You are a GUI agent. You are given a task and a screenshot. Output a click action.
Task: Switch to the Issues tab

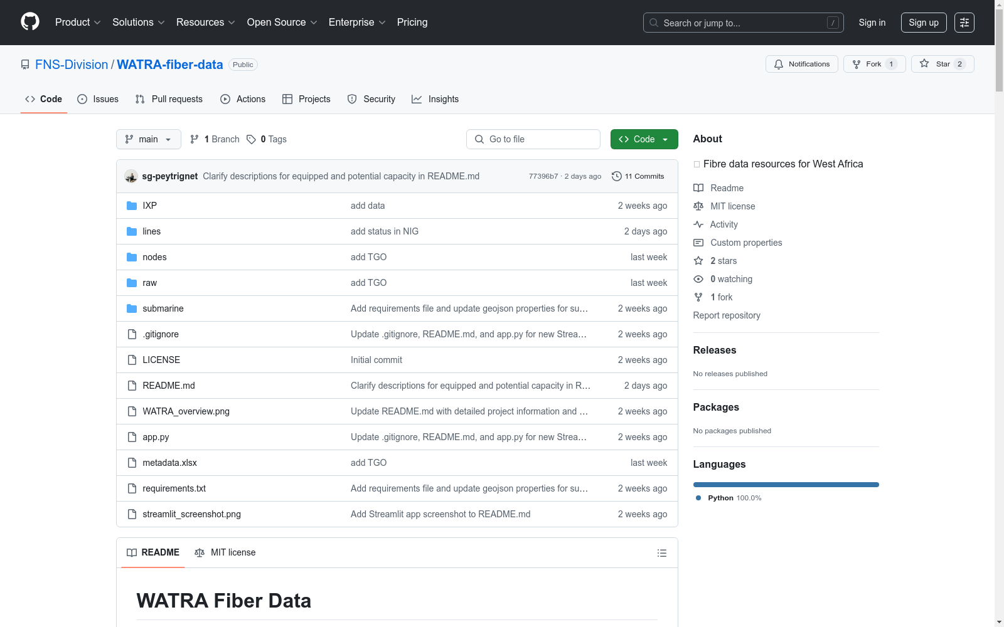click(98, 99)
